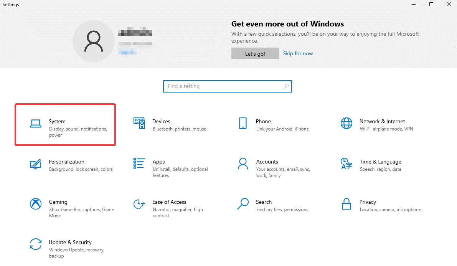Open Devices settings for Bluetooth and printers

(x=169, y=125)
